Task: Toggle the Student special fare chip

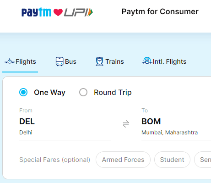Action: coord(172,160)
